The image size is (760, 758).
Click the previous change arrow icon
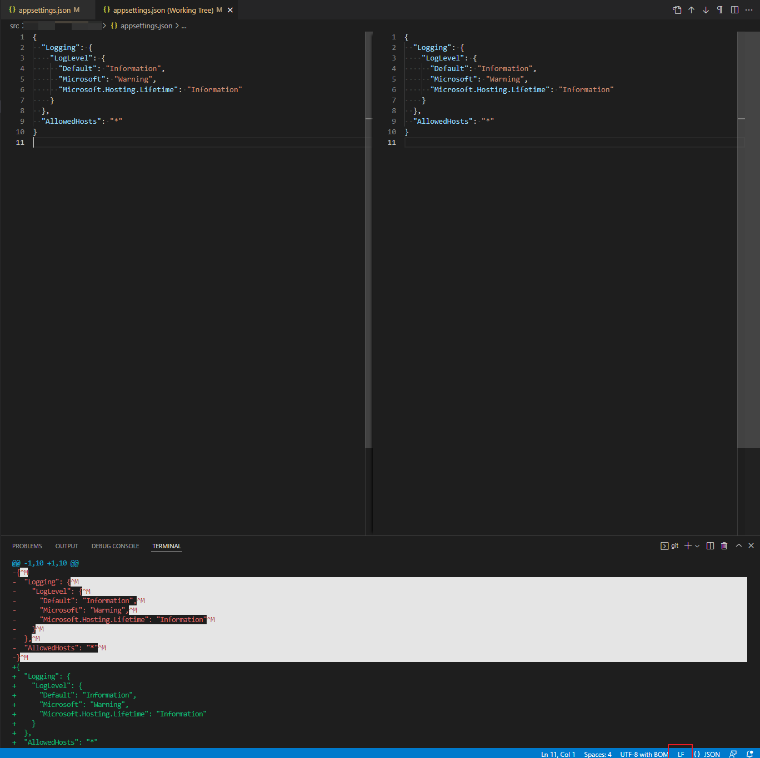click(691, 9)
